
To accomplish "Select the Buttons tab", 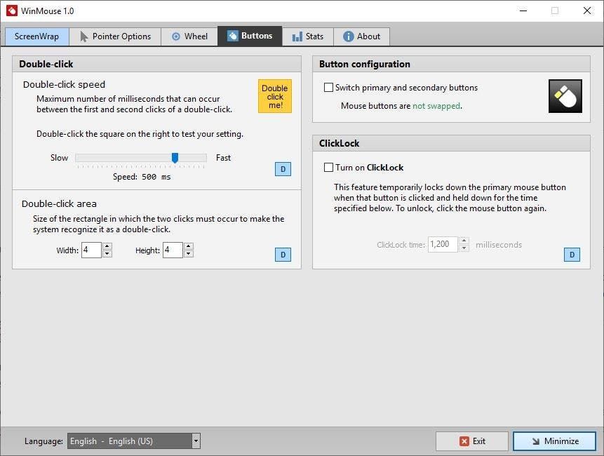I will coord(250,36).
